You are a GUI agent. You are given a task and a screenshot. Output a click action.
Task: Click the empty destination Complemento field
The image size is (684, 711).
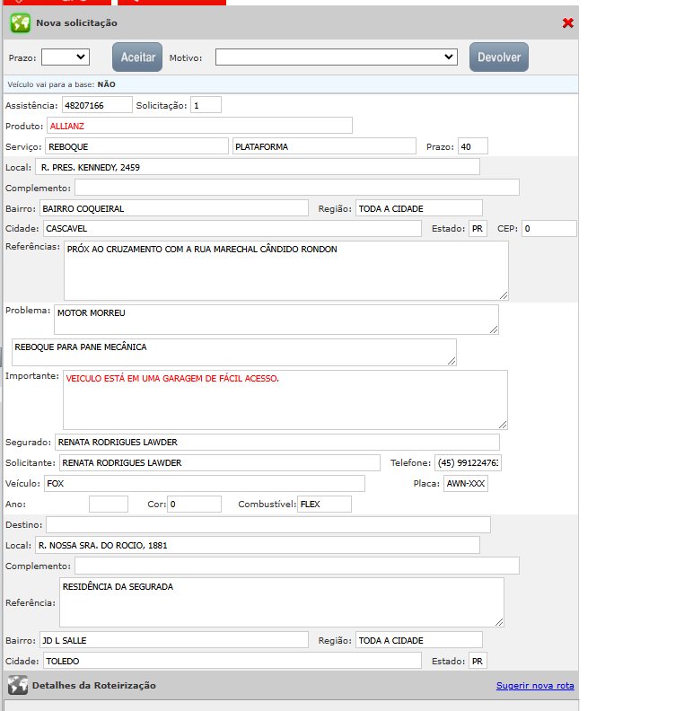pyautogui.click(x=297, y=566)
